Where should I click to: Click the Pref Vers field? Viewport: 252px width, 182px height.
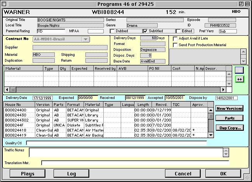pos(228,31)
